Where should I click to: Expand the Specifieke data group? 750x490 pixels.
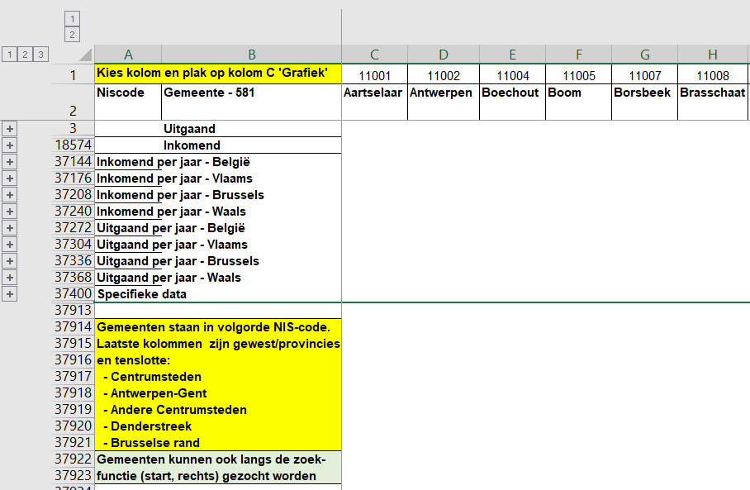(10, 294)
